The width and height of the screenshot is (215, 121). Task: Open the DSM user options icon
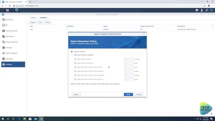(202, 10)
